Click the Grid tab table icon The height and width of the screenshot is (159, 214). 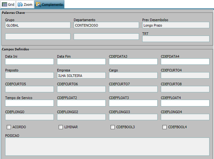tap(4, 4)
